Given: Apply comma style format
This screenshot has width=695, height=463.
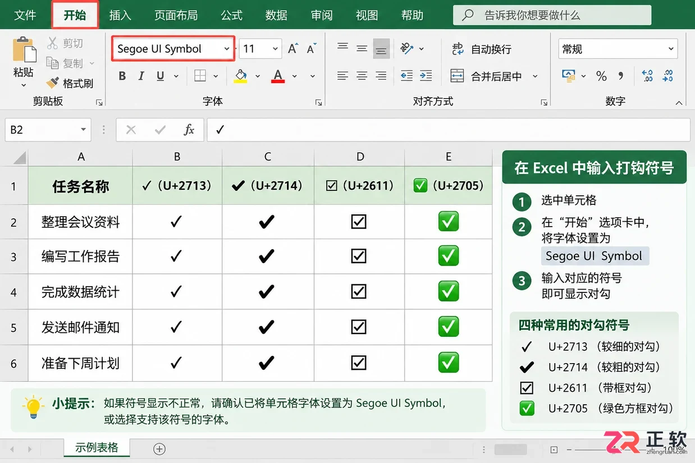Looking at the screenshot, I should (x=621, y=75).
